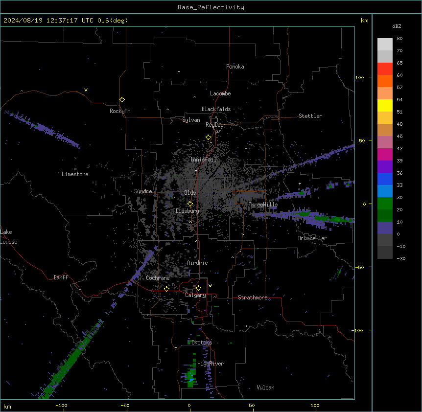
Task: Click the yellow diamond marker near Olds
Action: [190, 204]
